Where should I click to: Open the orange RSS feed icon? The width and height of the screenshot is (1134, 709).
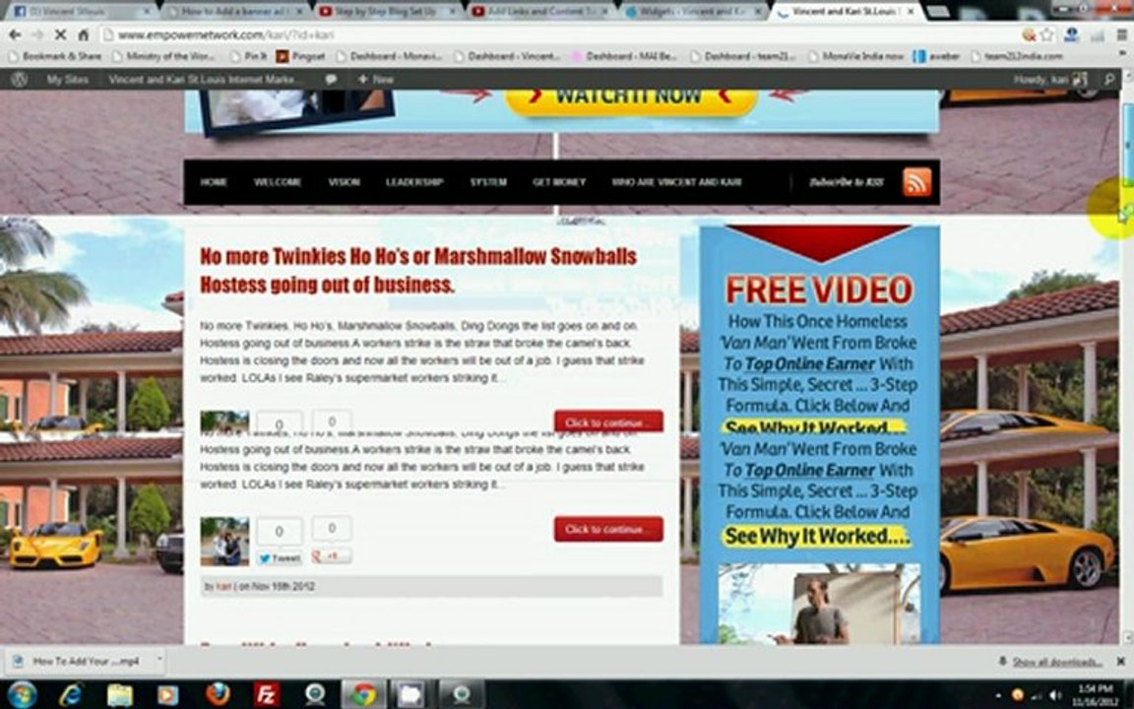click(x=916, y=181)
